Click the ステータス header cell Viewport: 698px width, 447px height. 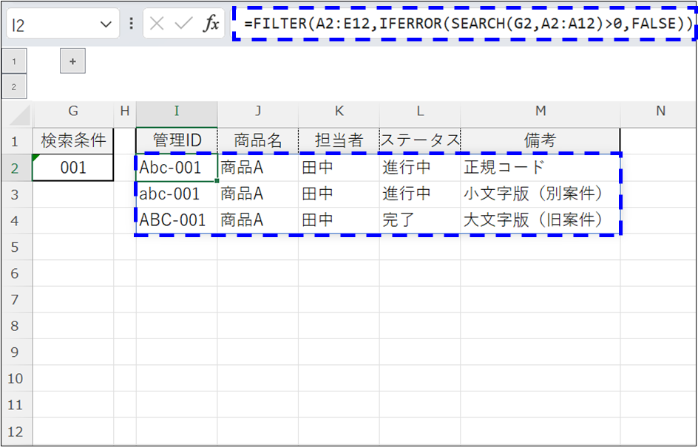click(419, 140)
